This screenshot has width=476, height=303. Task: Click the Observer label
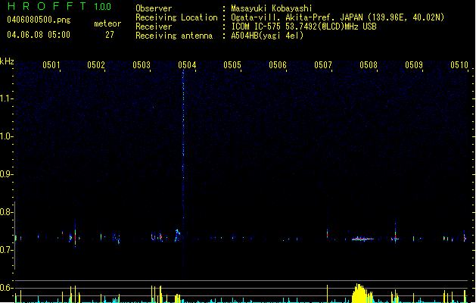154,8
